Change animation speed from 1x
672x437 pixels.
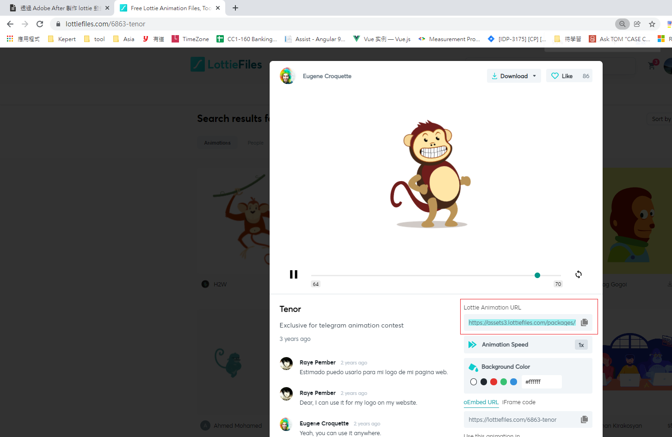tap(581, 345)
